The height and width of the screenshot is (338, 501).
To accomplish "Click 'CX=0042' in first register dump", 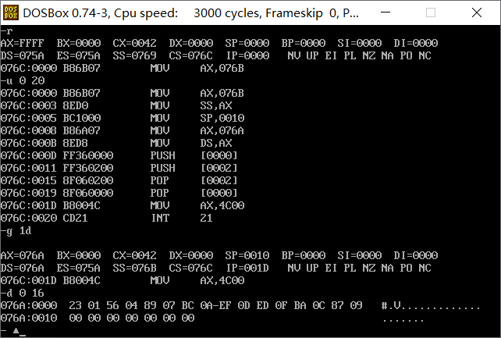I will click(134, 43).
